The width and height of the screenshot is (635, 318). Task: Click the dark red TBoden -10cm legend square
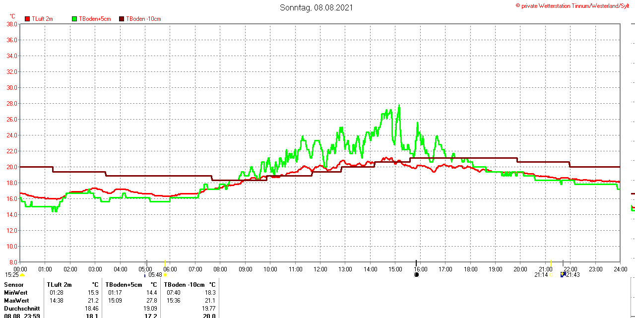coord(122,19)
